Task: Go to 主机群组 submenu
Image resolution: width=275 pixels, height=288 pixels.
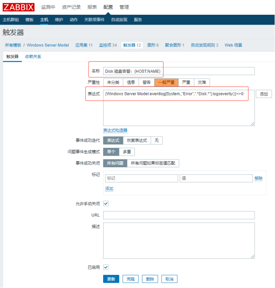Action: pyautogui.click(x=11, y=19)
